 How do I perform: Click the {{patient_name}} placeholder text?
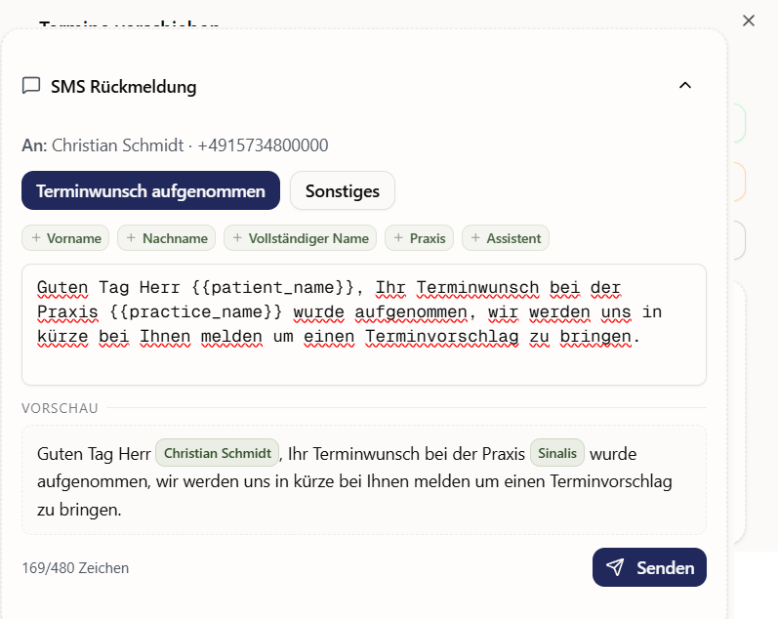(272, 287)
